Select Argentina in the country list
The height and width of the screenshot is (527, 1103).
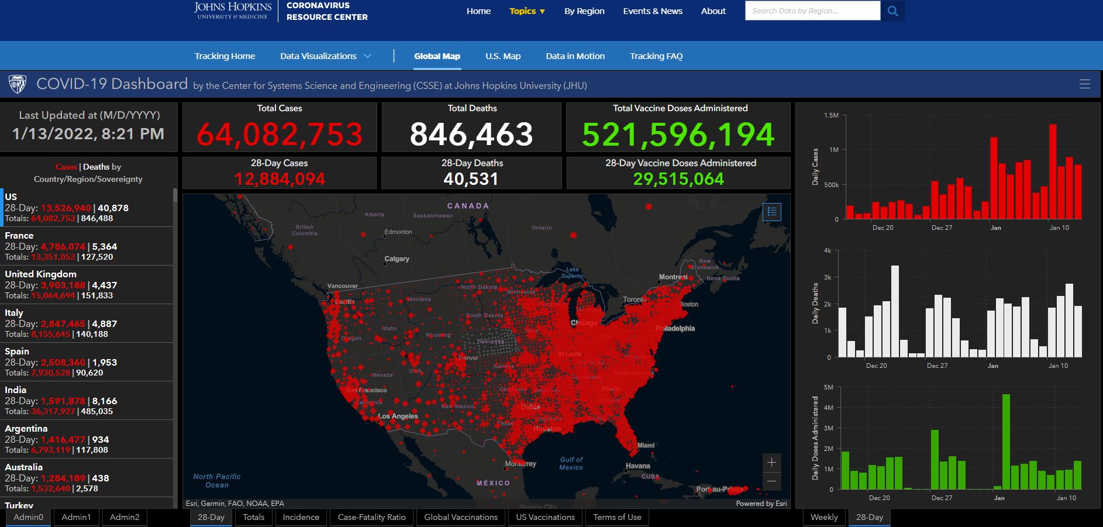(87, 439)
